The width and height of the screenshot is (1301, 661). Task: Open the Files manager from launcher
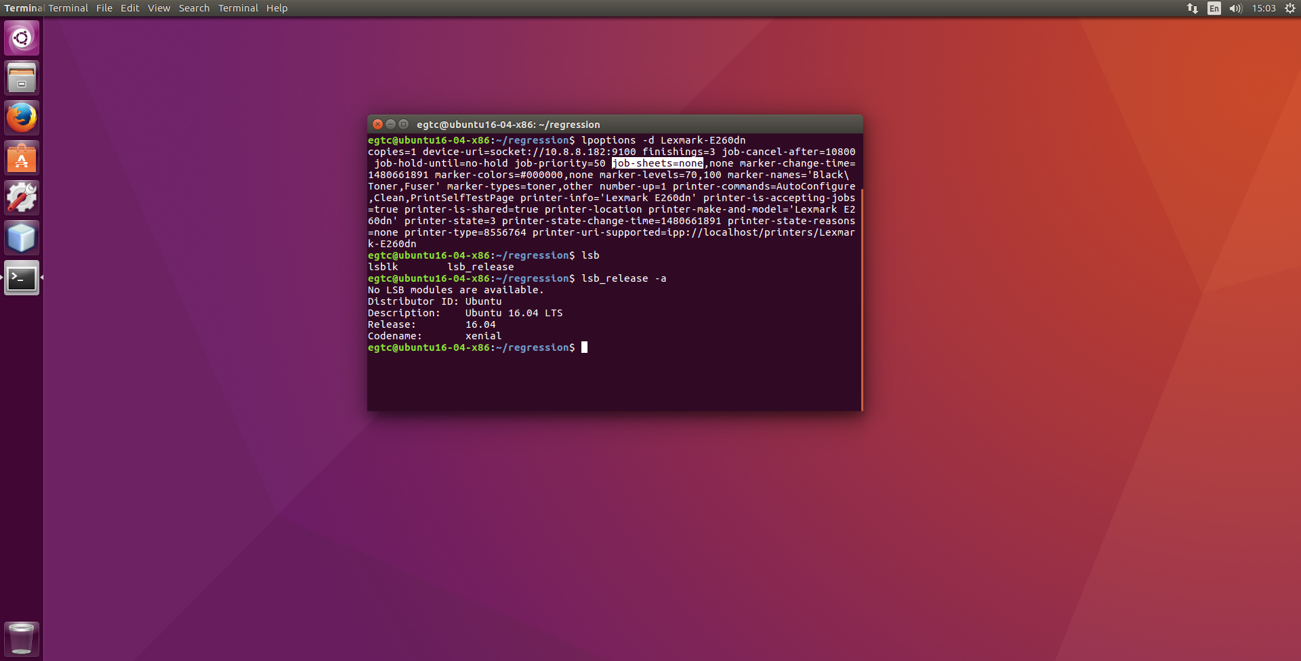[x=22, y=78]
